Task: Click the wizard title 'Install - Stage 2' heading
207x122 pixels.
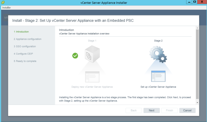Action: pos(73,20)
